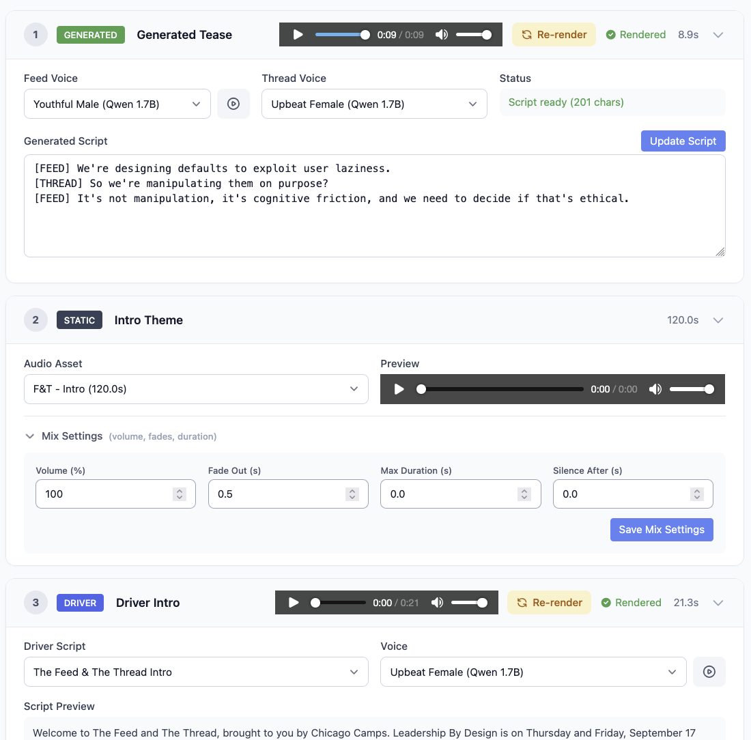The image size is (751, 740).
Task: Click the segment number 3 badge
Action: 36,603
